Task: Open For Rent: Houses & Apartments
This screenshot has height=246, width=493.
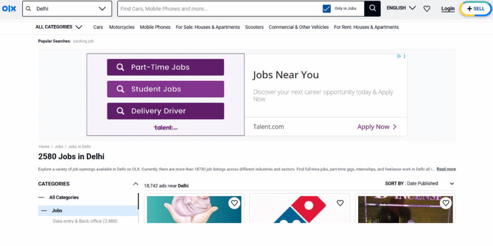Action: coord(366,27)
